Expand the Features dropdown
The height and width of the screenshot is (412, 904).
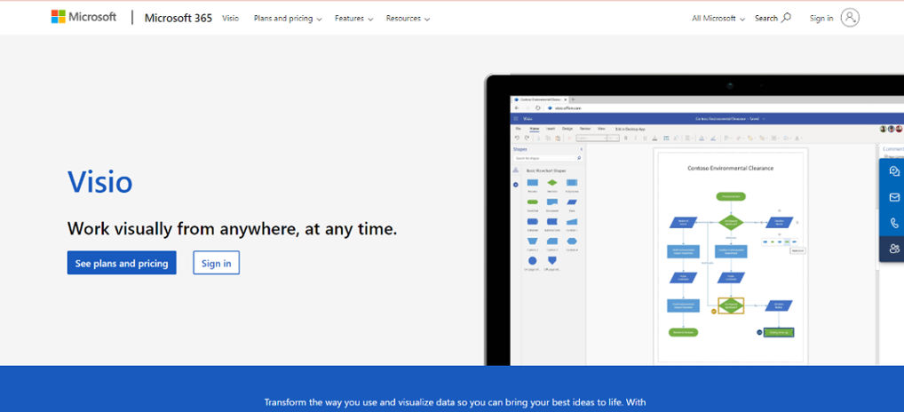click(354, 19)
